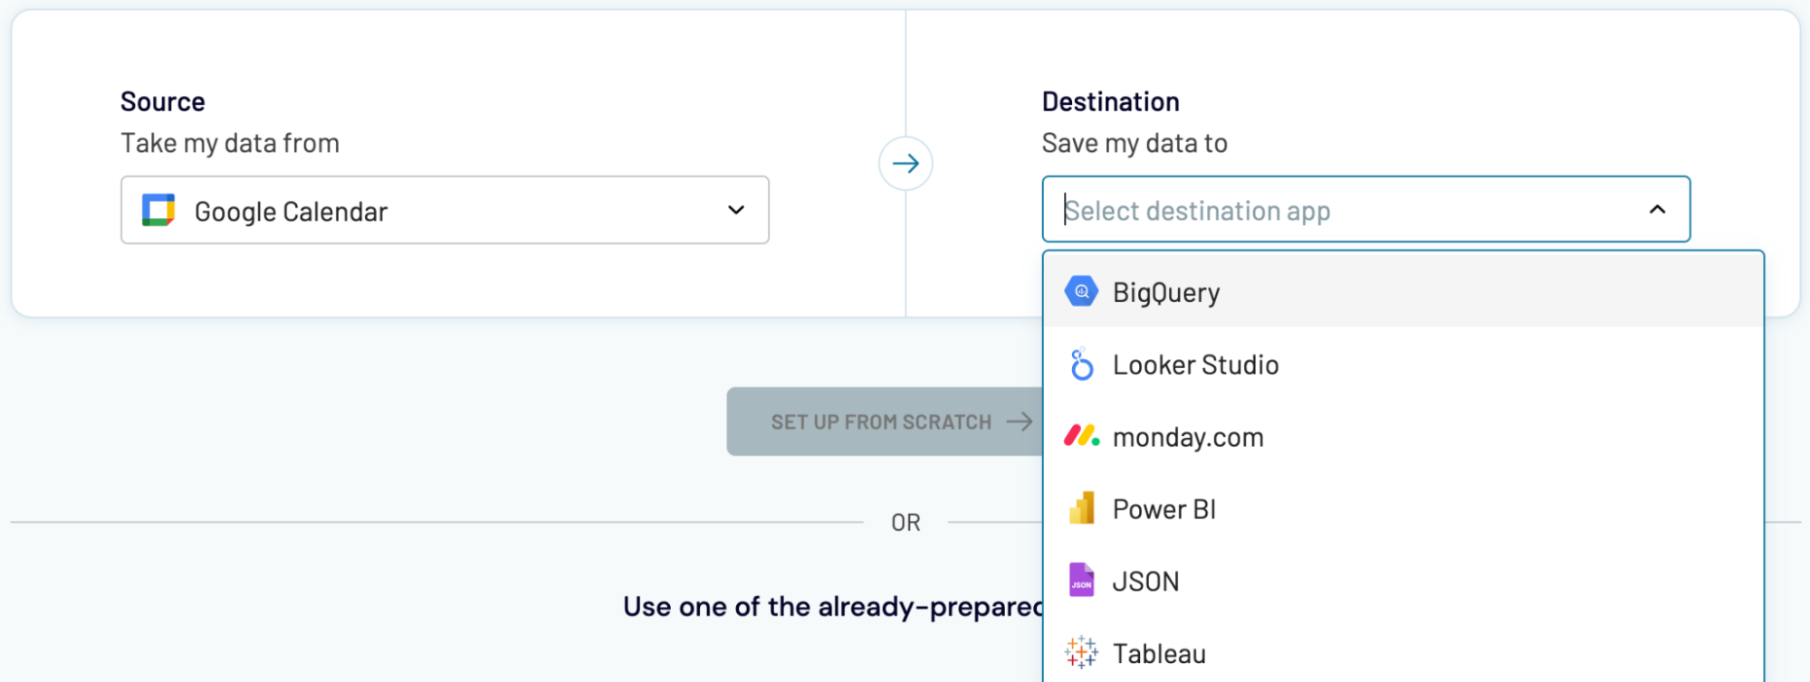This screenshot has height=682, width=1810.
Task: Click the 'Save my data to' label
Action: click(x=1135, y=143)
